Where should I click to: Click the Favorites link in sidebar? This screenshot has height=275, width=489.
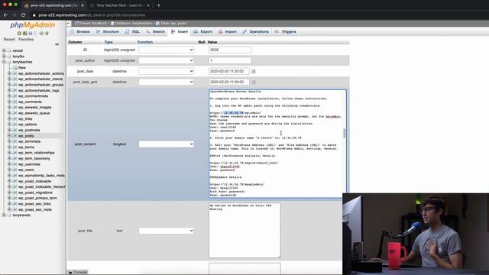[26, 40]
